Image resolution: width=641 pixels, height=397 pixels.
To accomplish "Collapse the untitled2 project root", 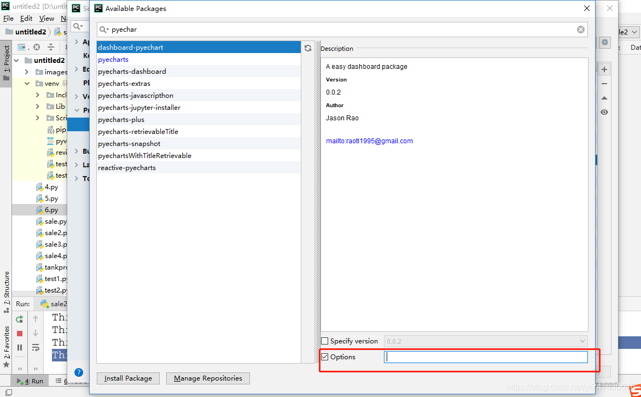I will (x=16, y=61).
